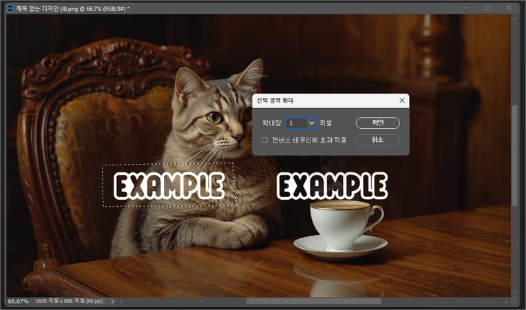526x310 pixels.
Task: Click the 66.67% zoom level field
Action: click(x=18, y=302)
